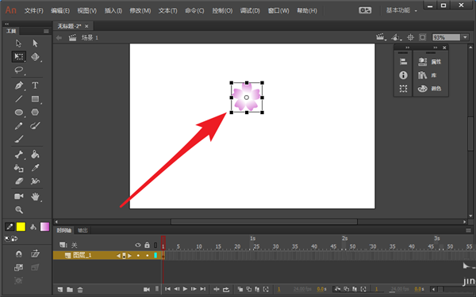Screen dimensions: 476x297
Task: Toggle show/hide all layers eye header
Action: pos(138,245)
